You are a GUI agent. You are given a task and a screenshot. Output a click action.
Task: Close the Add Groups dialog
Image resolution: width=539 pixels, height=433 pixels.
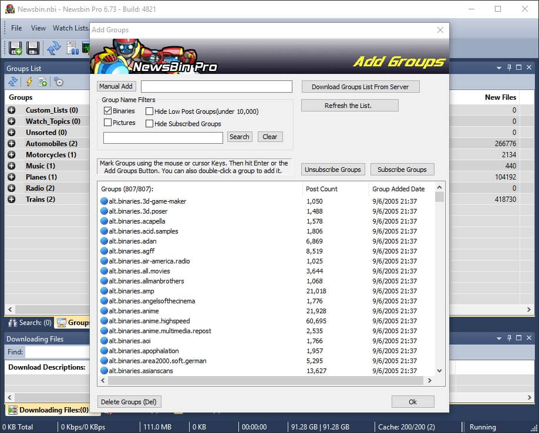[440, 30]
